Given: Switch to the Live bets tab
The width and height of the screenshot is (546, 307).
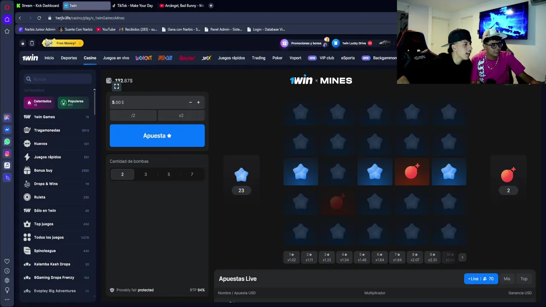Looking at the screenshot, I should [481, 279].
